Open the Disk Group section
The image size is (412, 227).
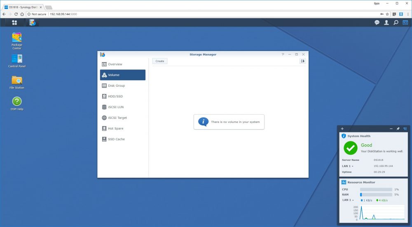(123, 86)
